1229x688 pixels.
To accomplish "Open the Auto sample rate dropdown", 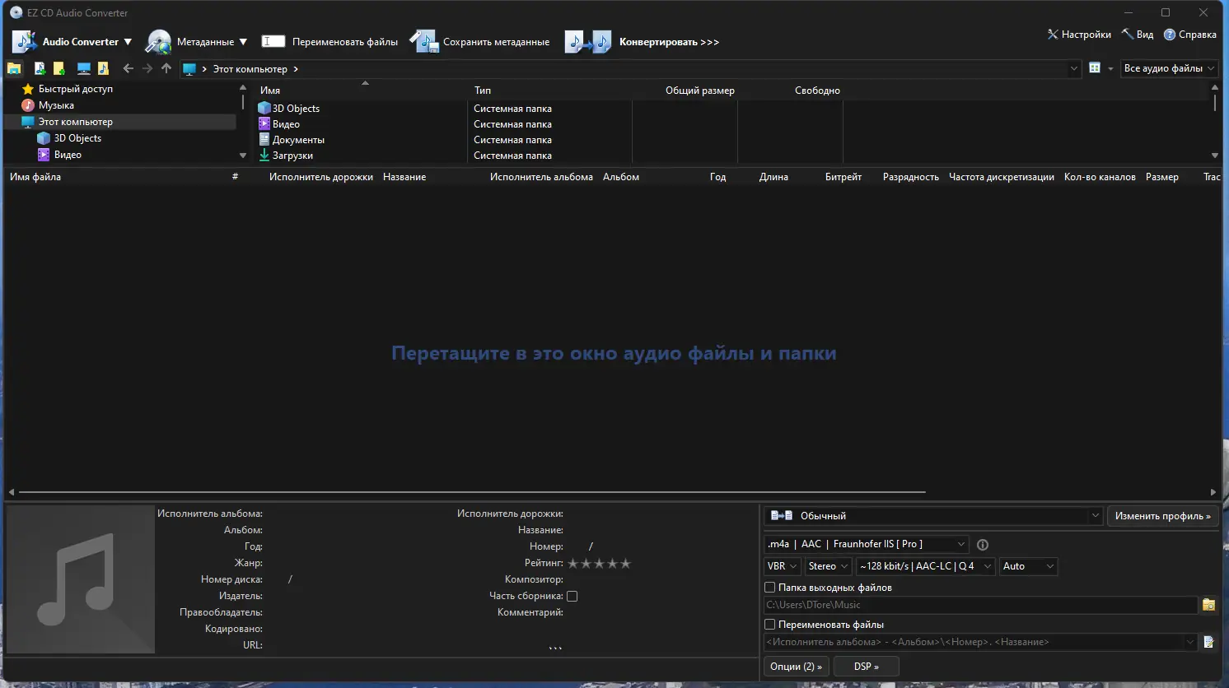I will (x=1028, y=566).
